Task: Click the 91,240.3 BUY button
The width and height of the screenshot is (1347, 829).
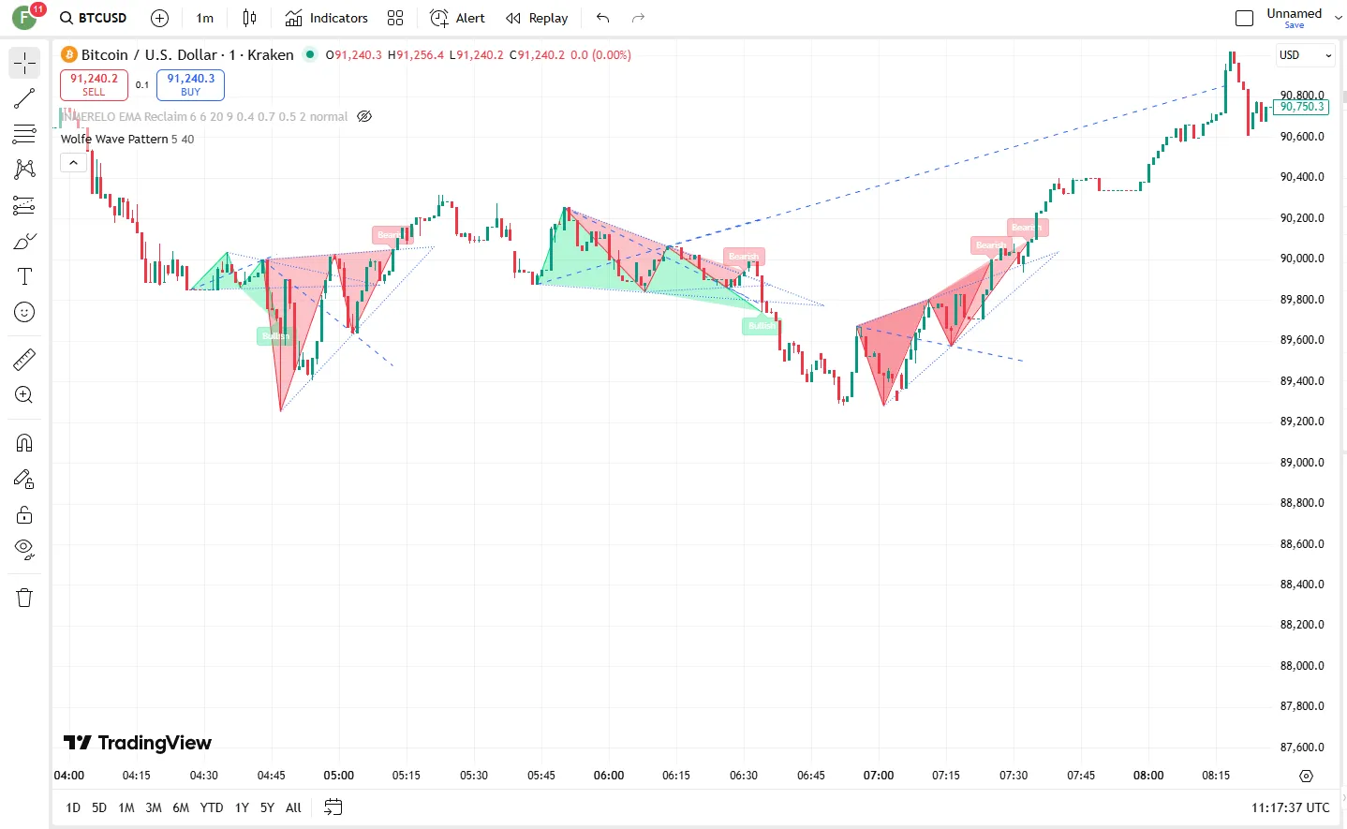Action: click(x=190, y=84)
